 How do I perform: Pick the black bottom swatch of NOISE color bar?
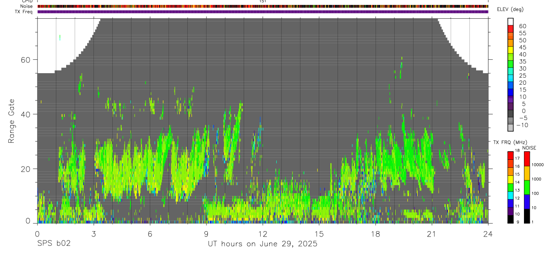[x=527, y=216]
